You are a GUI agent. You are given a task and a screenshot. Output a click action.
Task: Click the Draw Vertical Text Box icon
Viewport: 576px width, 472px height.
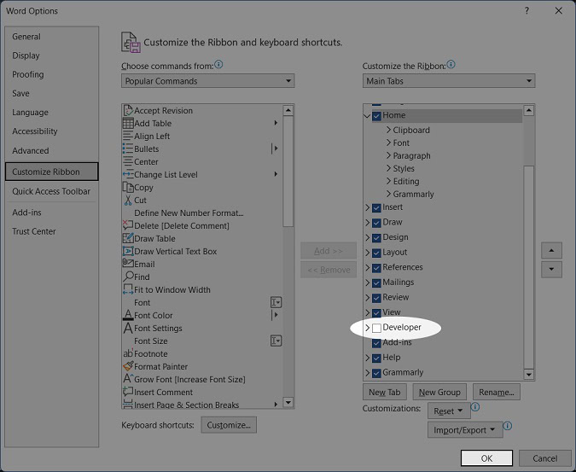coord(128,251)
